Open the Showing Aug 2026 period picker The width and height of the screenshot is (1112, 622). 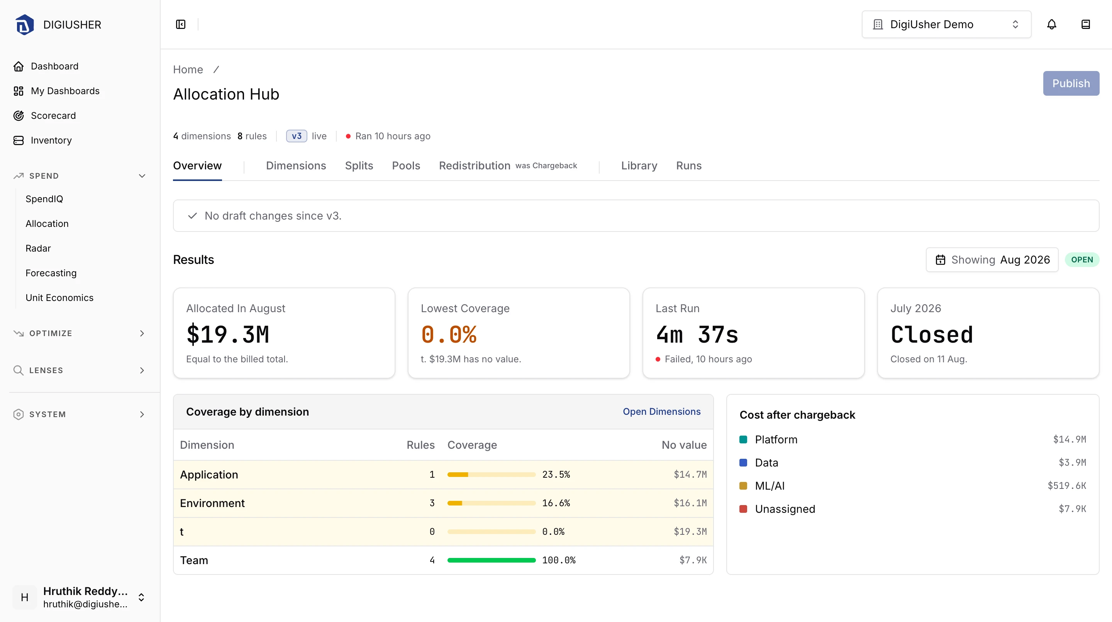point(992,260)
